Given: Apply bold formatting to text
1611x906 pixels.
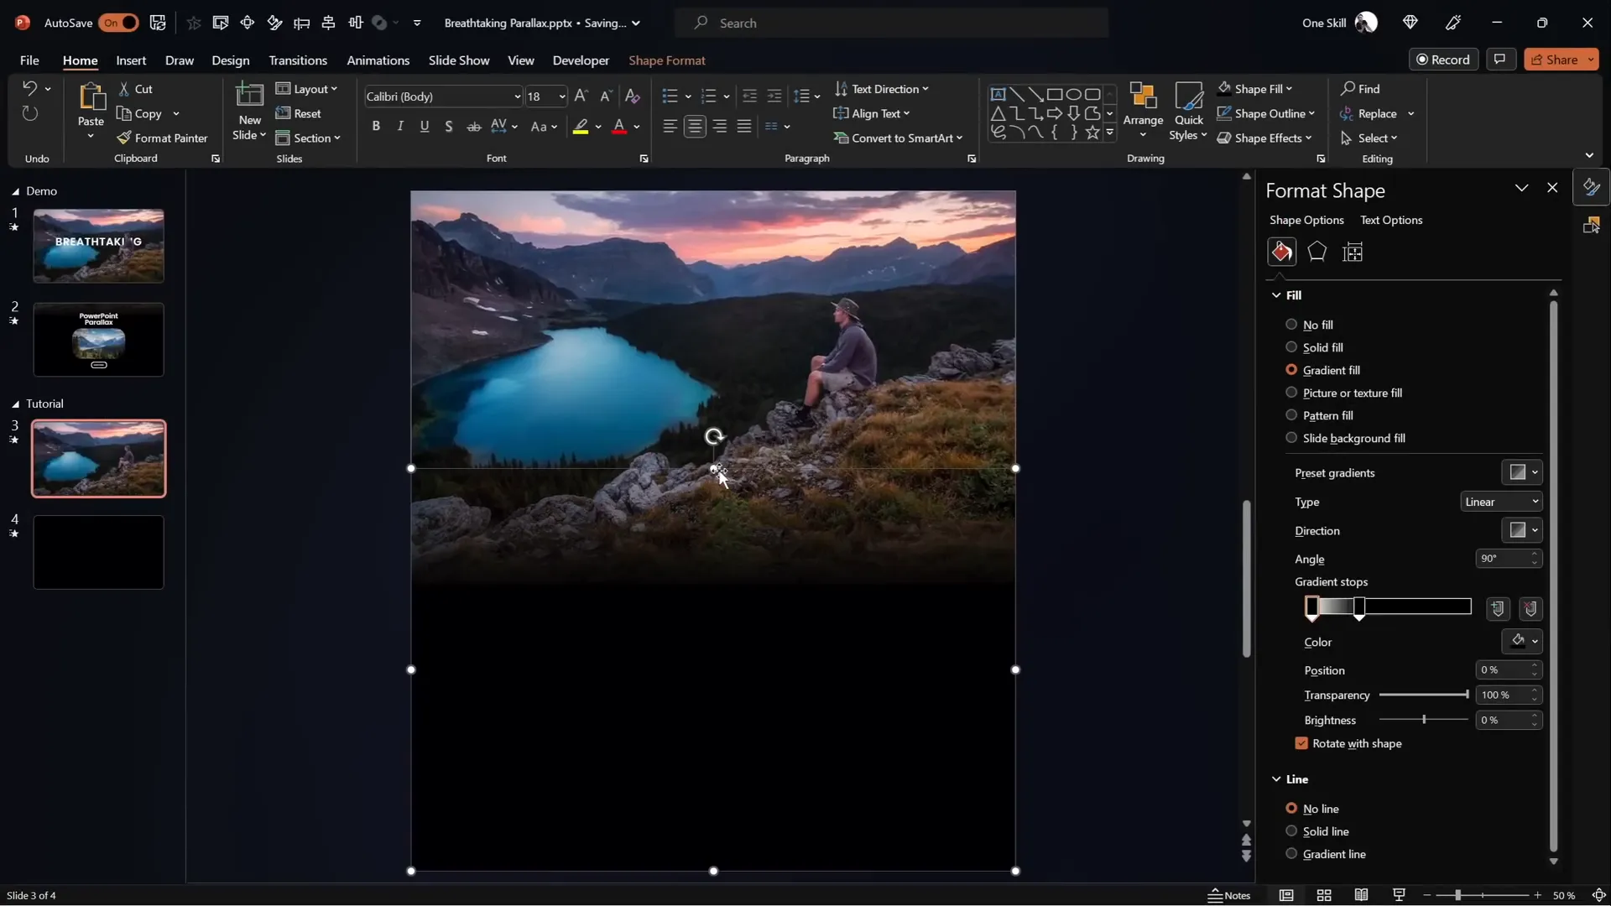Looking at the screenshot, I should tap(376, 126).
